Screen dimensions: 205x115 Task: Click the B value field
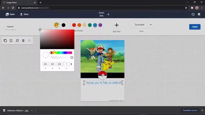pos(59,64)
